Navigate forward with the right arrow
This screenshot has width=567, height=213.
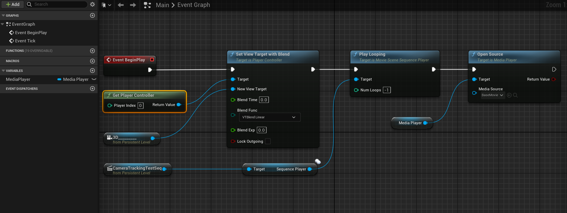[133, 5]
